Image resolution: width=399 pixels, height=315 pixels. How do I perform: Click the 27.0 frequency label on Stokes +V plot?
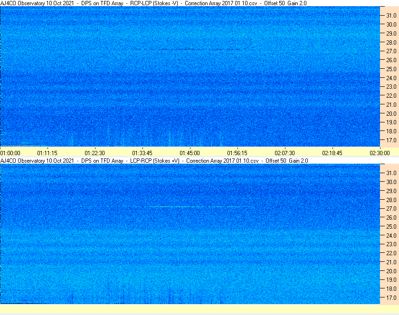391,208
